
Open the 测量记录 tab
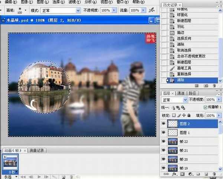point(37,150)
